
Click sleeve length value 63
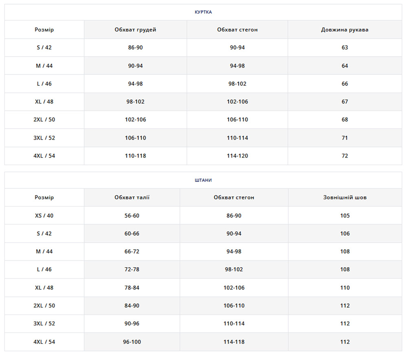coord(345,48)
